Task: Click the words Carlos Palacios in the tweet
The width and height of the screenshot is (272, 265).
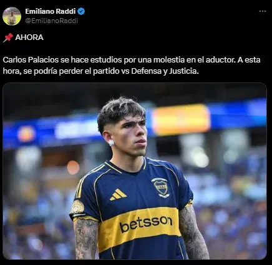Action: 31,60
